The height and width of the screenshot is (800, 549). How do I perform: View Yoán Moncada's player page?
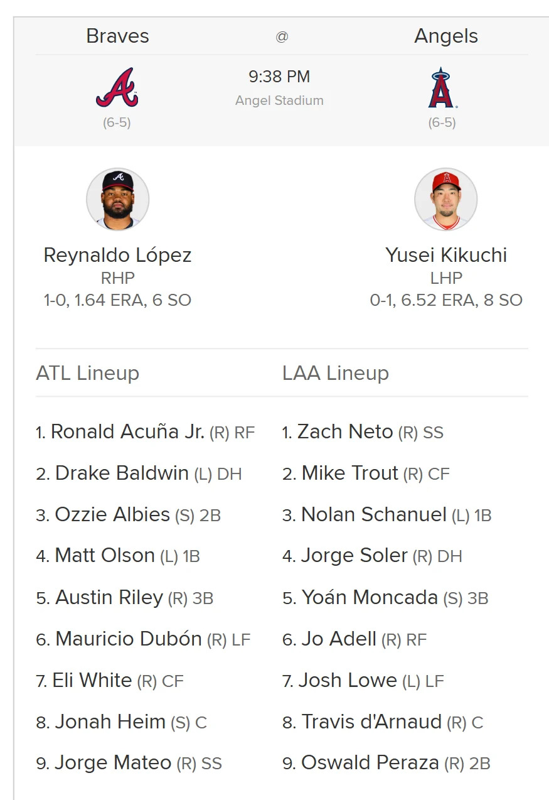[370, 597]
